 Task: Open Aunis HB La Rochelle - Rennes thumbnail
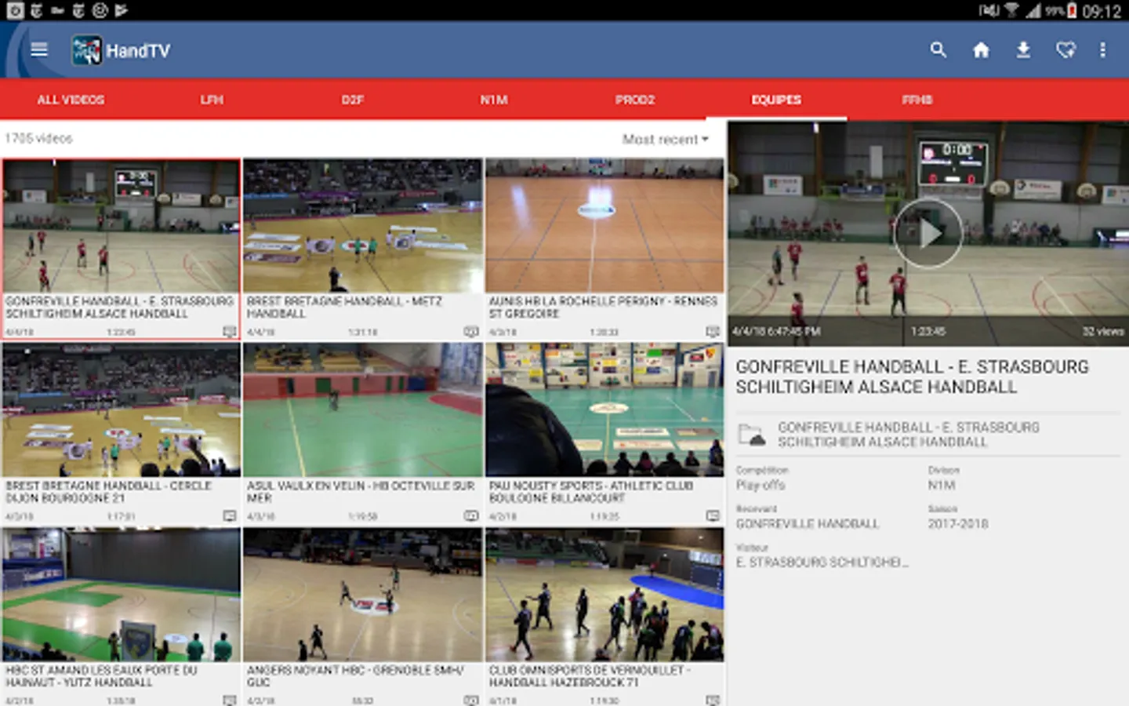point(604,226)
